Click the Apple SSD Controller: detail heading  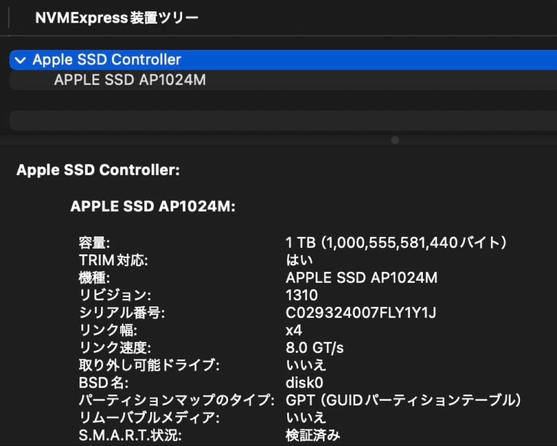pyautogui.click(x=98, y=170)
